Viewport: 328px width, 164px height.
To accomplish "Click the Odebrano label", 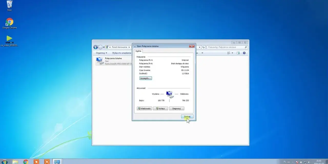I will pyautogui.click(x=184, y=94).
